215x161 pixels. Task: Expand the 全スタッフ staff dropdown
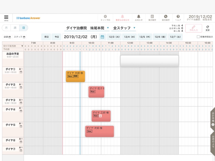[124, 28]
